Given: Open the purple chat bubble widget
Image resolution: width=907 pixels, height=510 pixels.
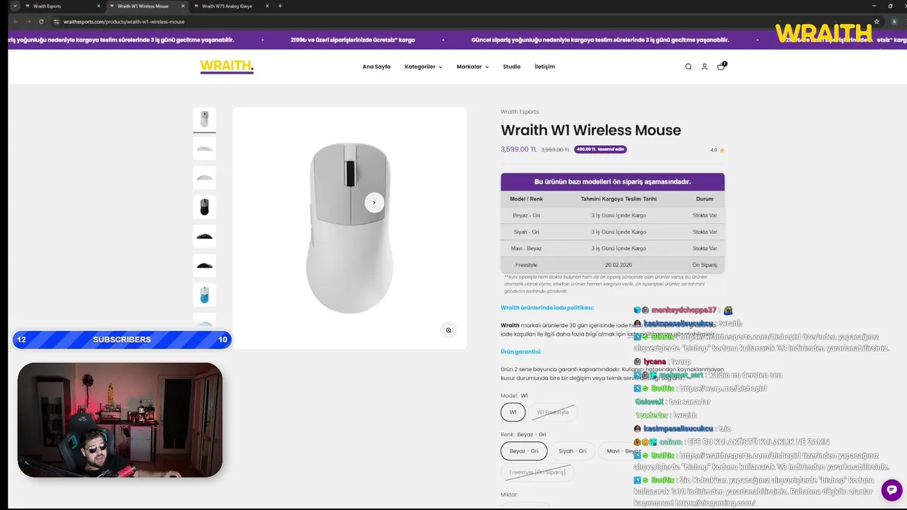Looking at the screenshot, I should [891, 489].
